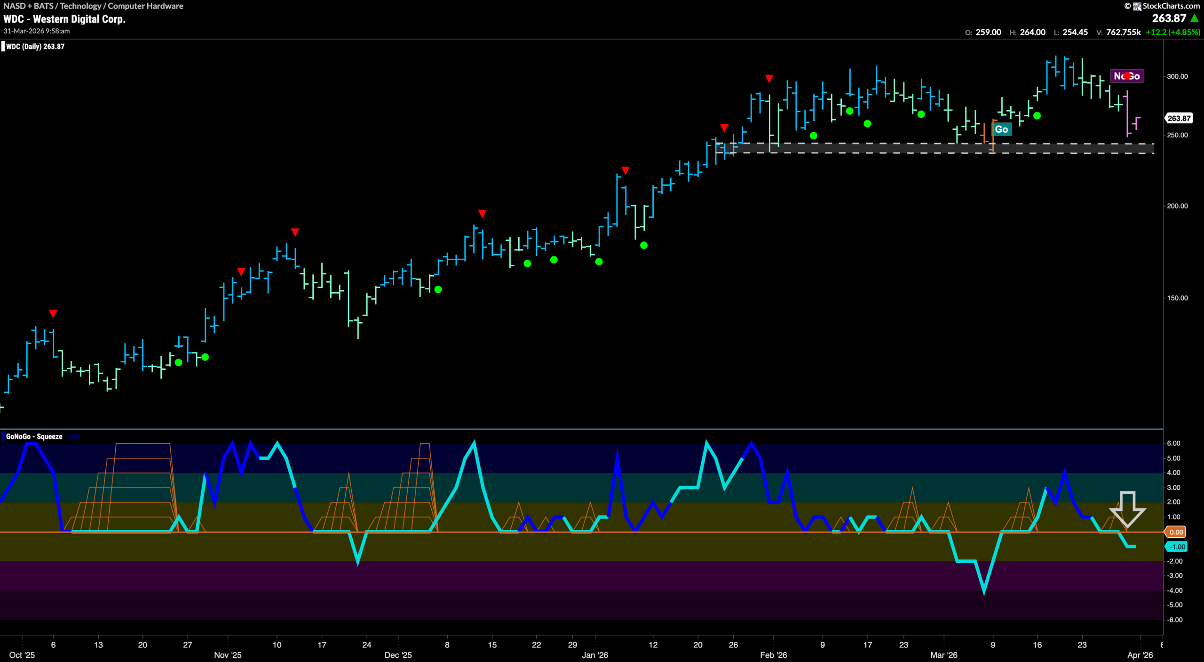Click the +12.2 (+4.85%) change text
The image size is (1204, 662).
(x=1173, y=32)
